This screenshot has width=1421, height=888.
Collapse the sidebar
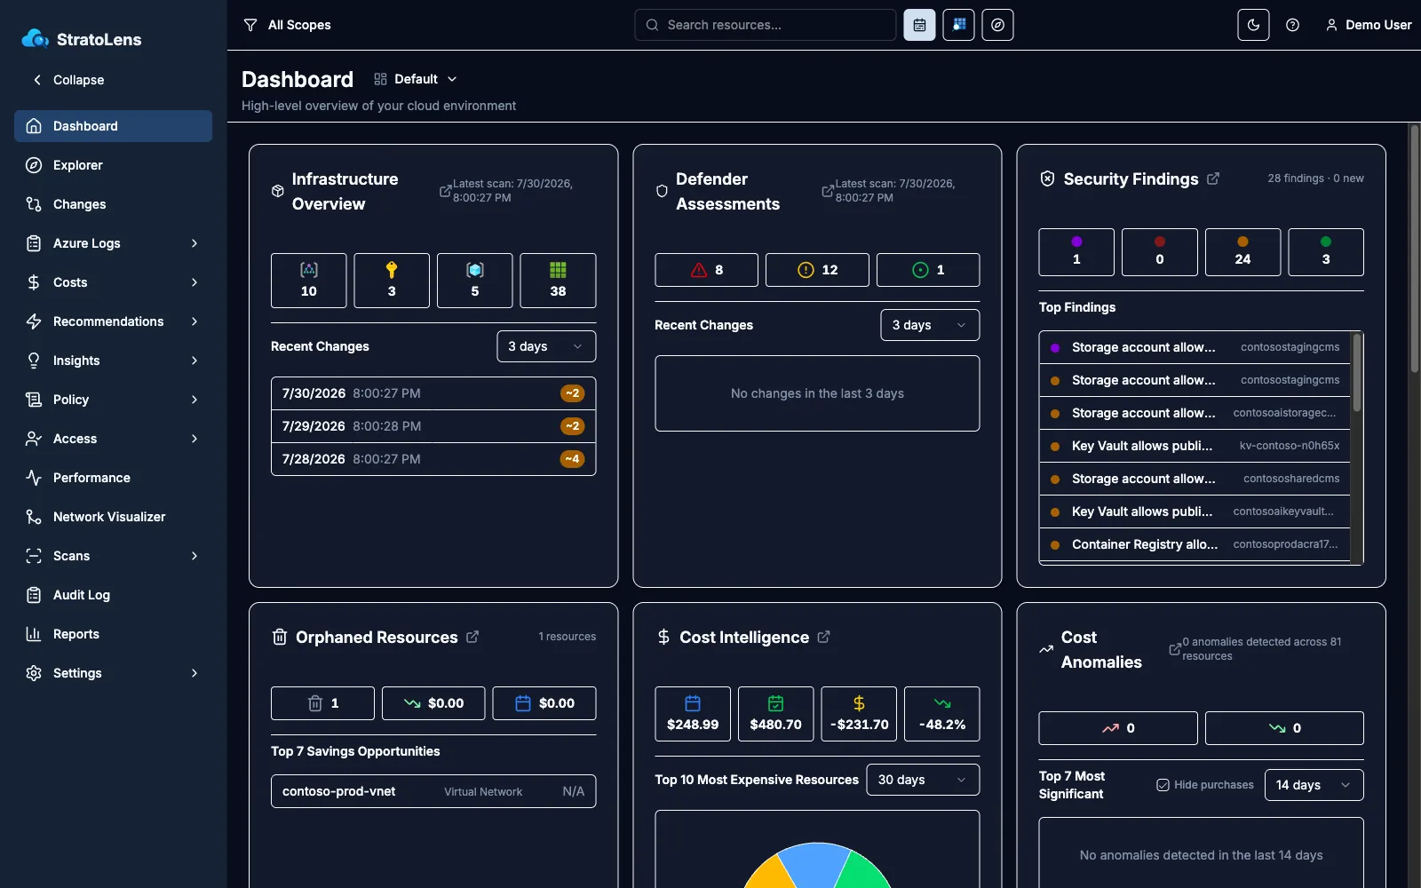(x=68, y=80)
